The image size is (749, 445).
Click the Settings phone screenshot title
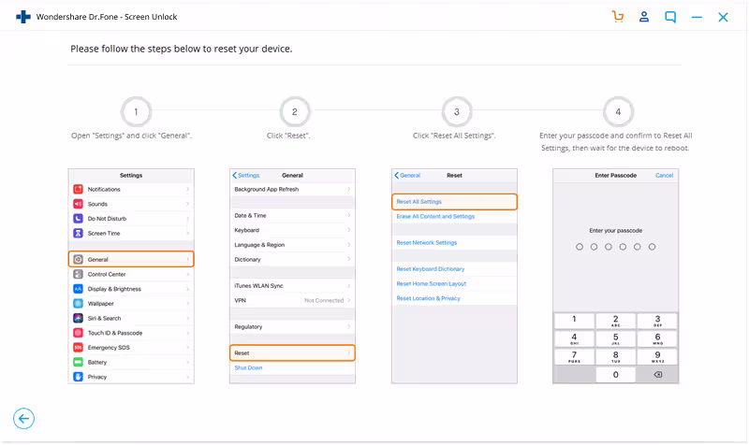[131, 176]
